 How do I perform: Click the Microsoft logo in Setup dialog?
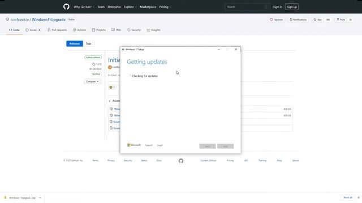coord(134,145)
